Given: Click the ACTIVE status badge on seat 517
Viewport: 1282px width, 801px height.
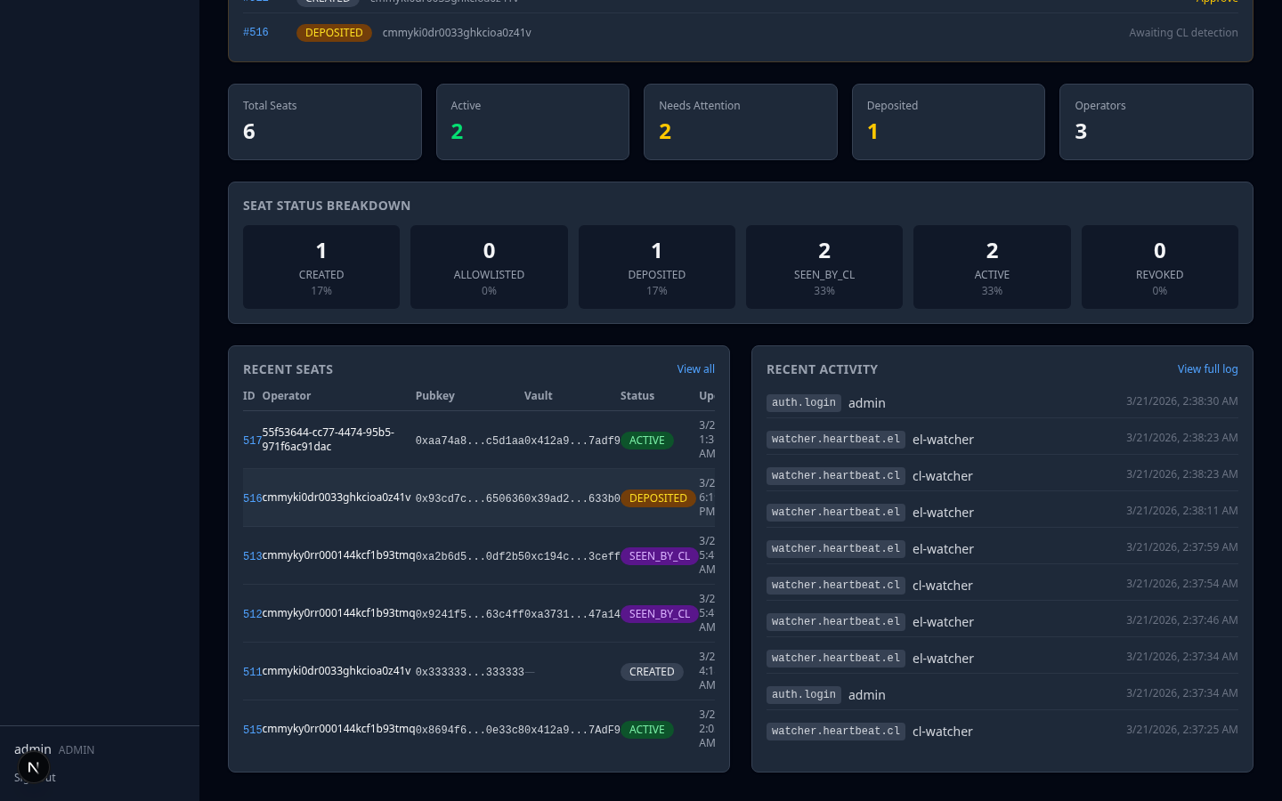Looking at the screenshot, I should click(647, 440).
